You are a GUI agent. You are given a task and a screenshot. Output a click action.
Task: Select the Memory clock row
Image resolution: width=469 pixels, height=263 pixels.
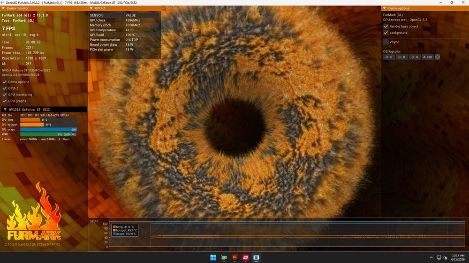(x=124, y=25)
